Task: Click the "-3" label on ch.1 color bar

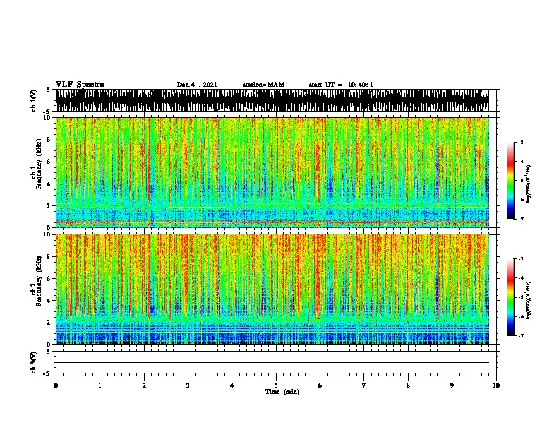Action: (521, 143)
